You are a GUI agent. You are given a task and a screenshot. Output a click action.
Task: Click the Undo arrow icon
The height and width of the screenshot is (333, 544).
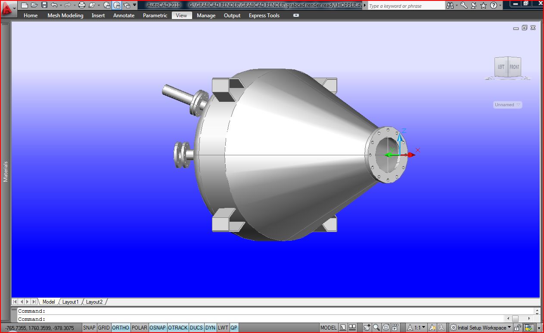coord(54,5)
